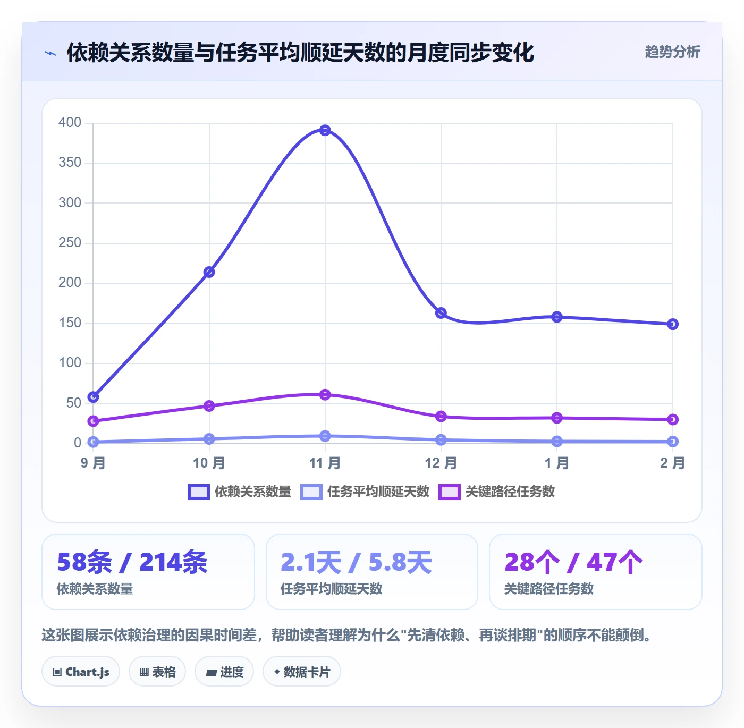Select the 12月 point on the light-blue delay line
The width and height of the screenshot is (744, 728).
click(x=441, y=439)
